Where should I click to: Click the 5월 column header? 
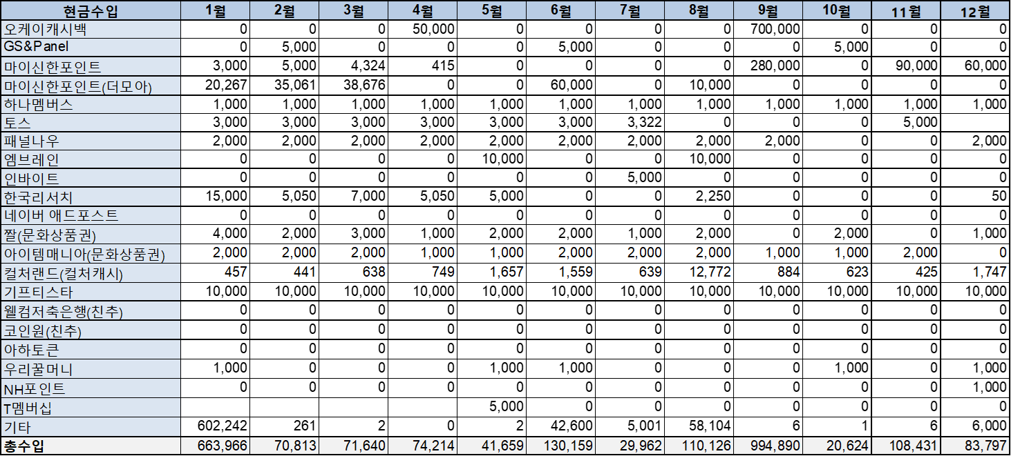(491, 10)
